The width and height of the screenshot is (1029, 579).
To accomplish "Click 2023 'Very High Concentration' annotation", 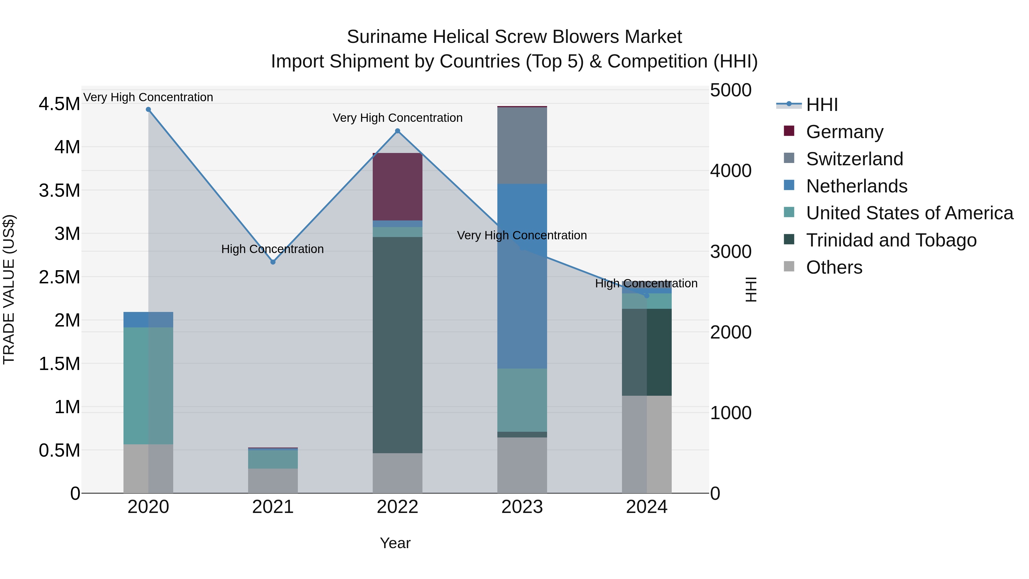I will [522, 235].
